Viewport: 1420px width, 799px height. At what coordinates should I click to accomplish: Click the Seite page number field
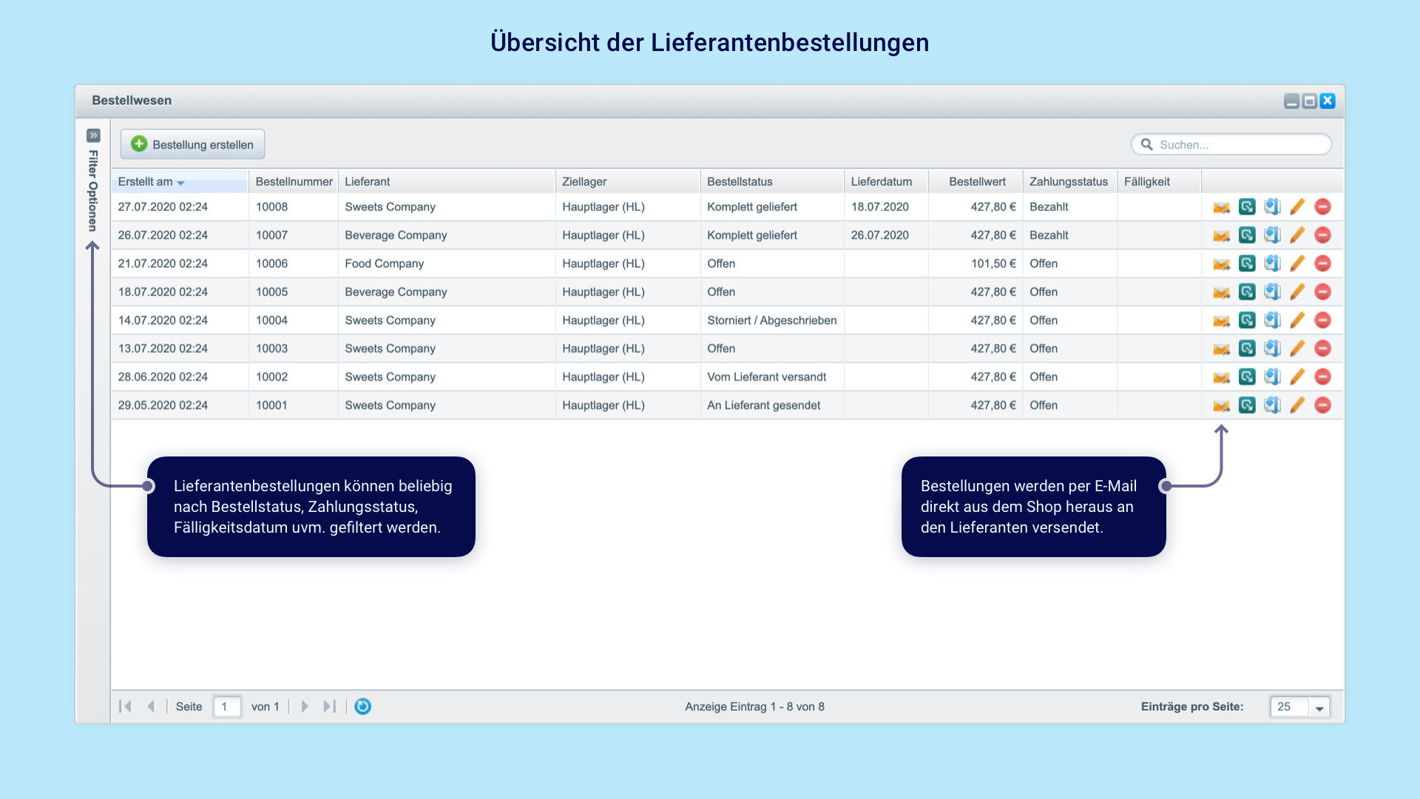(x=227, y=707)
